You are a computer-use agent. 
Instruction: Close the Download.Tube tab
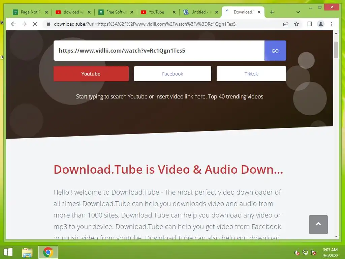259,12
